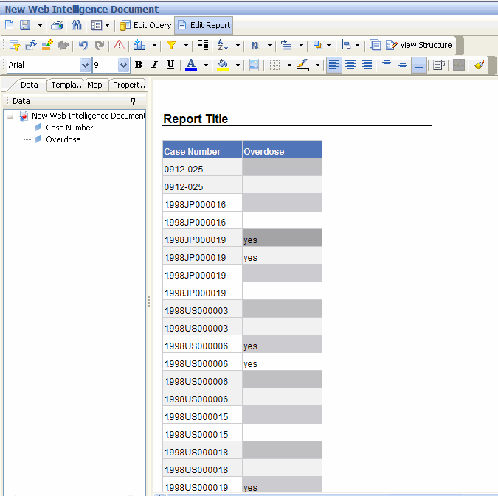Screen dimensions: 498x496
Task: Click the yellow filter funnel icon
Action: click(x=171, y=45)
